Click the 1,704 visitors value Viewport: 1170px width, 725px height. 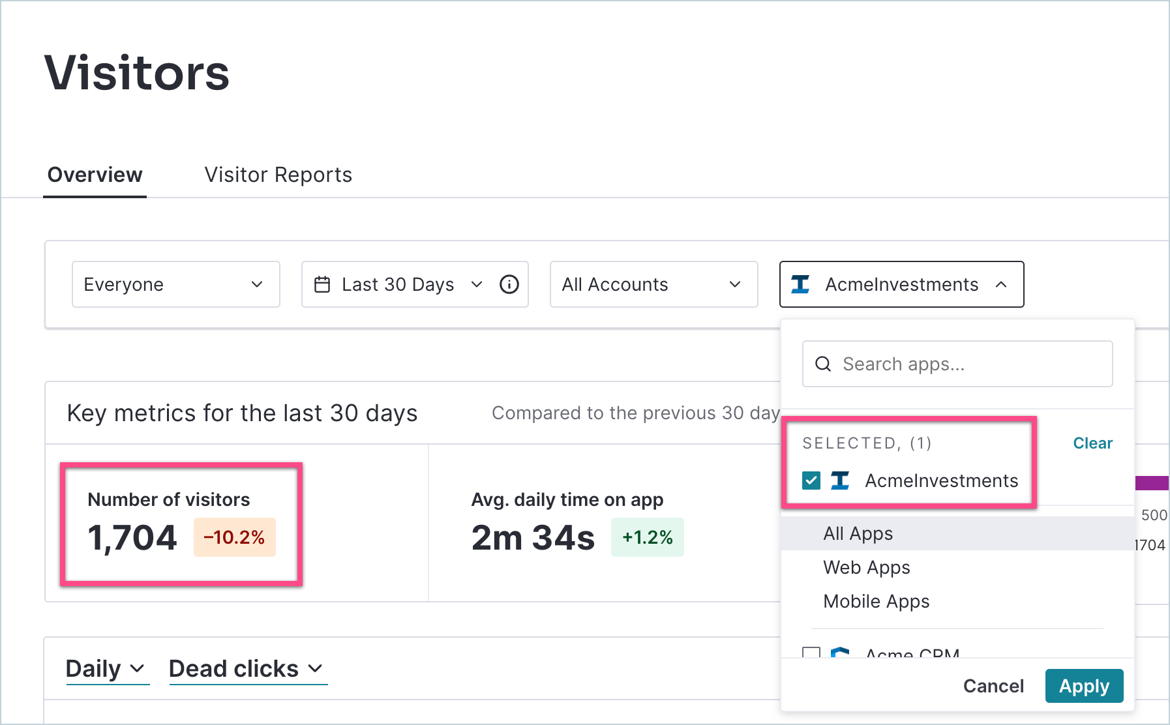[132, 538]
